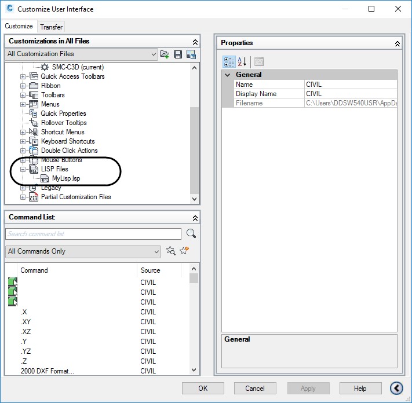Open the All Commands Only filter dropdown
This screenshot has height=403, width=412.
pos(83,251)
